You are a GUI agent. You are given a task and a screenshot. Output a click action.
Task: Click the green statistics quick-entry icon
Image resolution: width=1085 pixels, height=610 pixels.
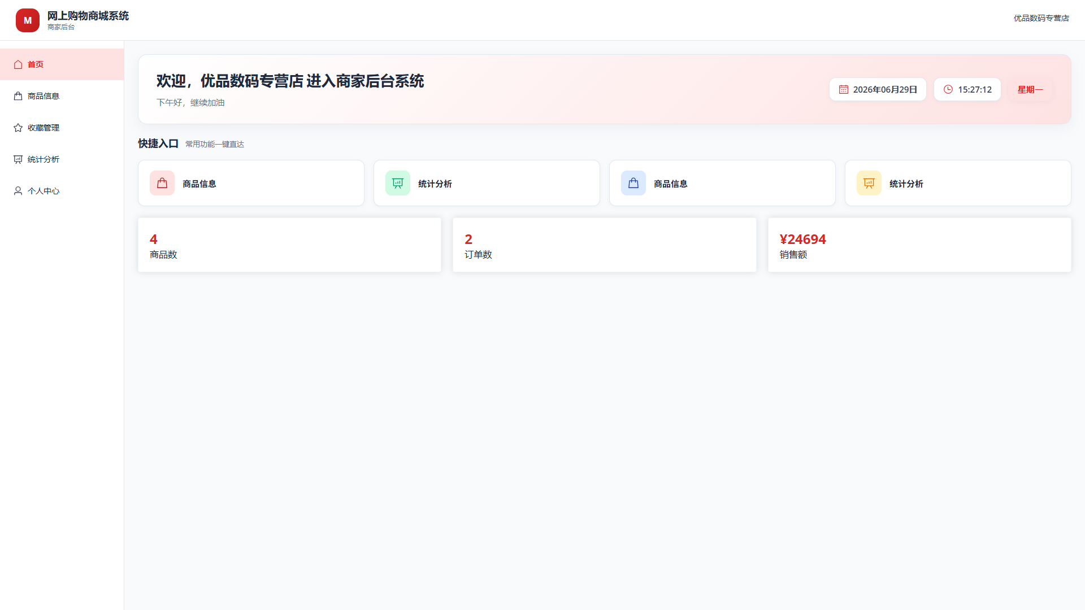coord(398,183)
